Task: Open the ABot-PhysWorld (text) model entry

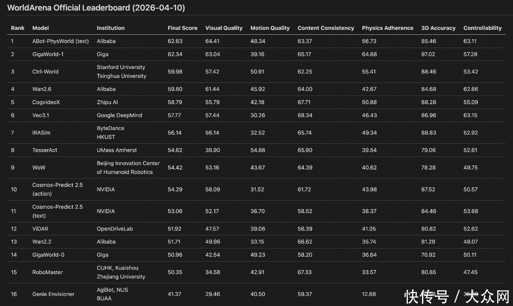Action: [61, 41]
